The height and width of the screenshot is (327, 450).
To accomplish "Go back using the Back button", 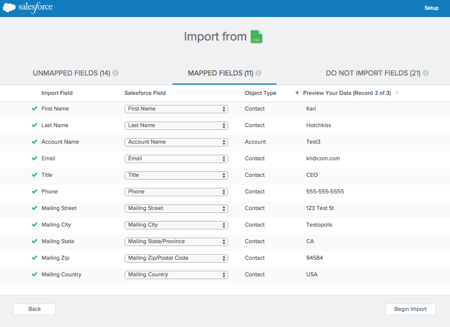I will [x=35, y=309].
